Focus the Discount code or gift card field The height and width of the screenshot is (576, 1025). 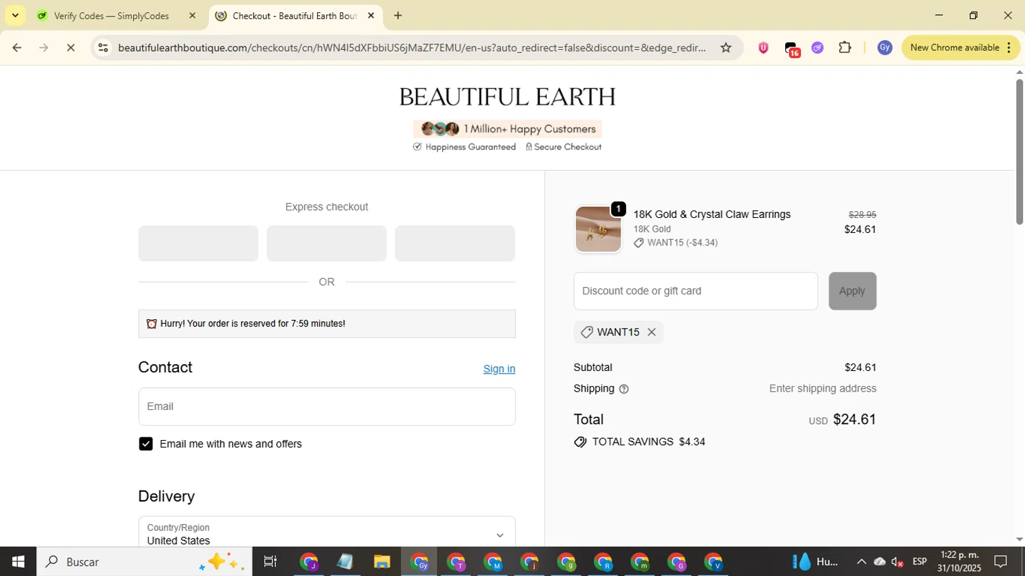[696, 291]
